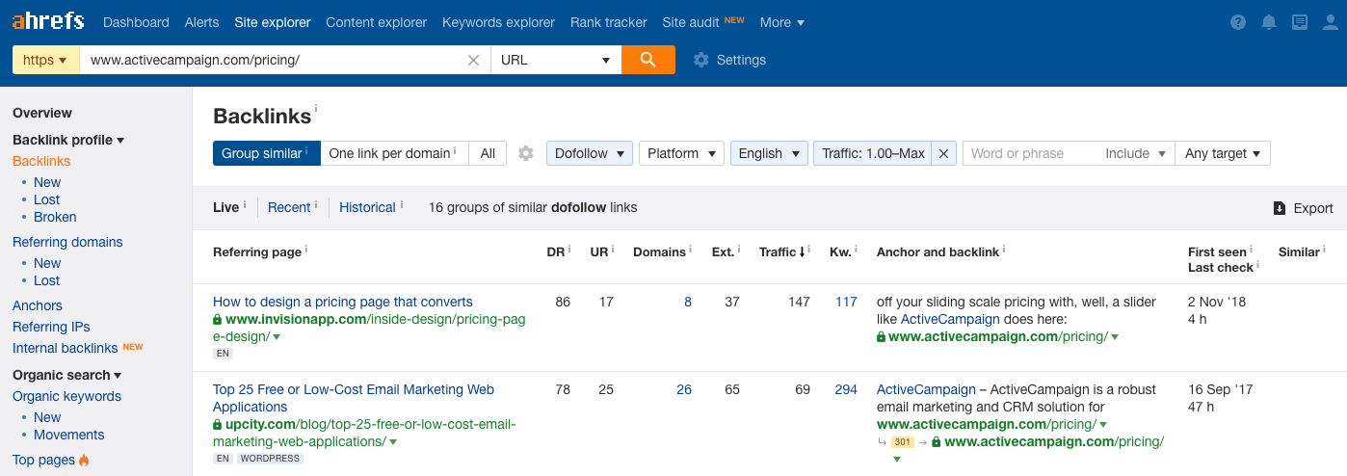This screenshot has height=476, width=1347.
Task: Open Referring domains in sidebar
Action: click(x=67, y=242)
